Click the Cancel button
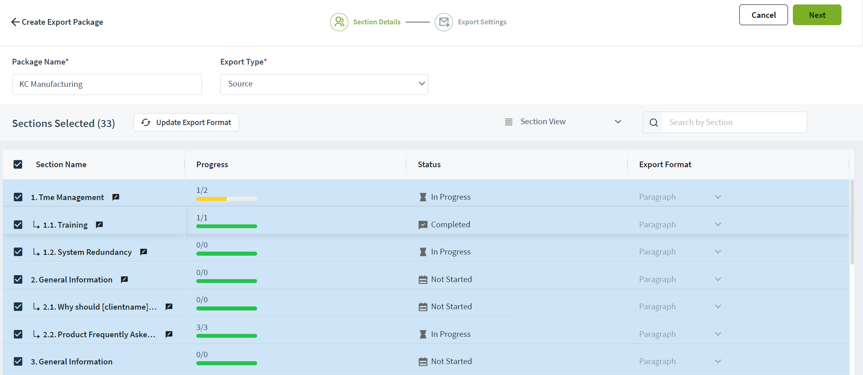The width and height of the screenshot is (863, 375). tap(763, 15)
